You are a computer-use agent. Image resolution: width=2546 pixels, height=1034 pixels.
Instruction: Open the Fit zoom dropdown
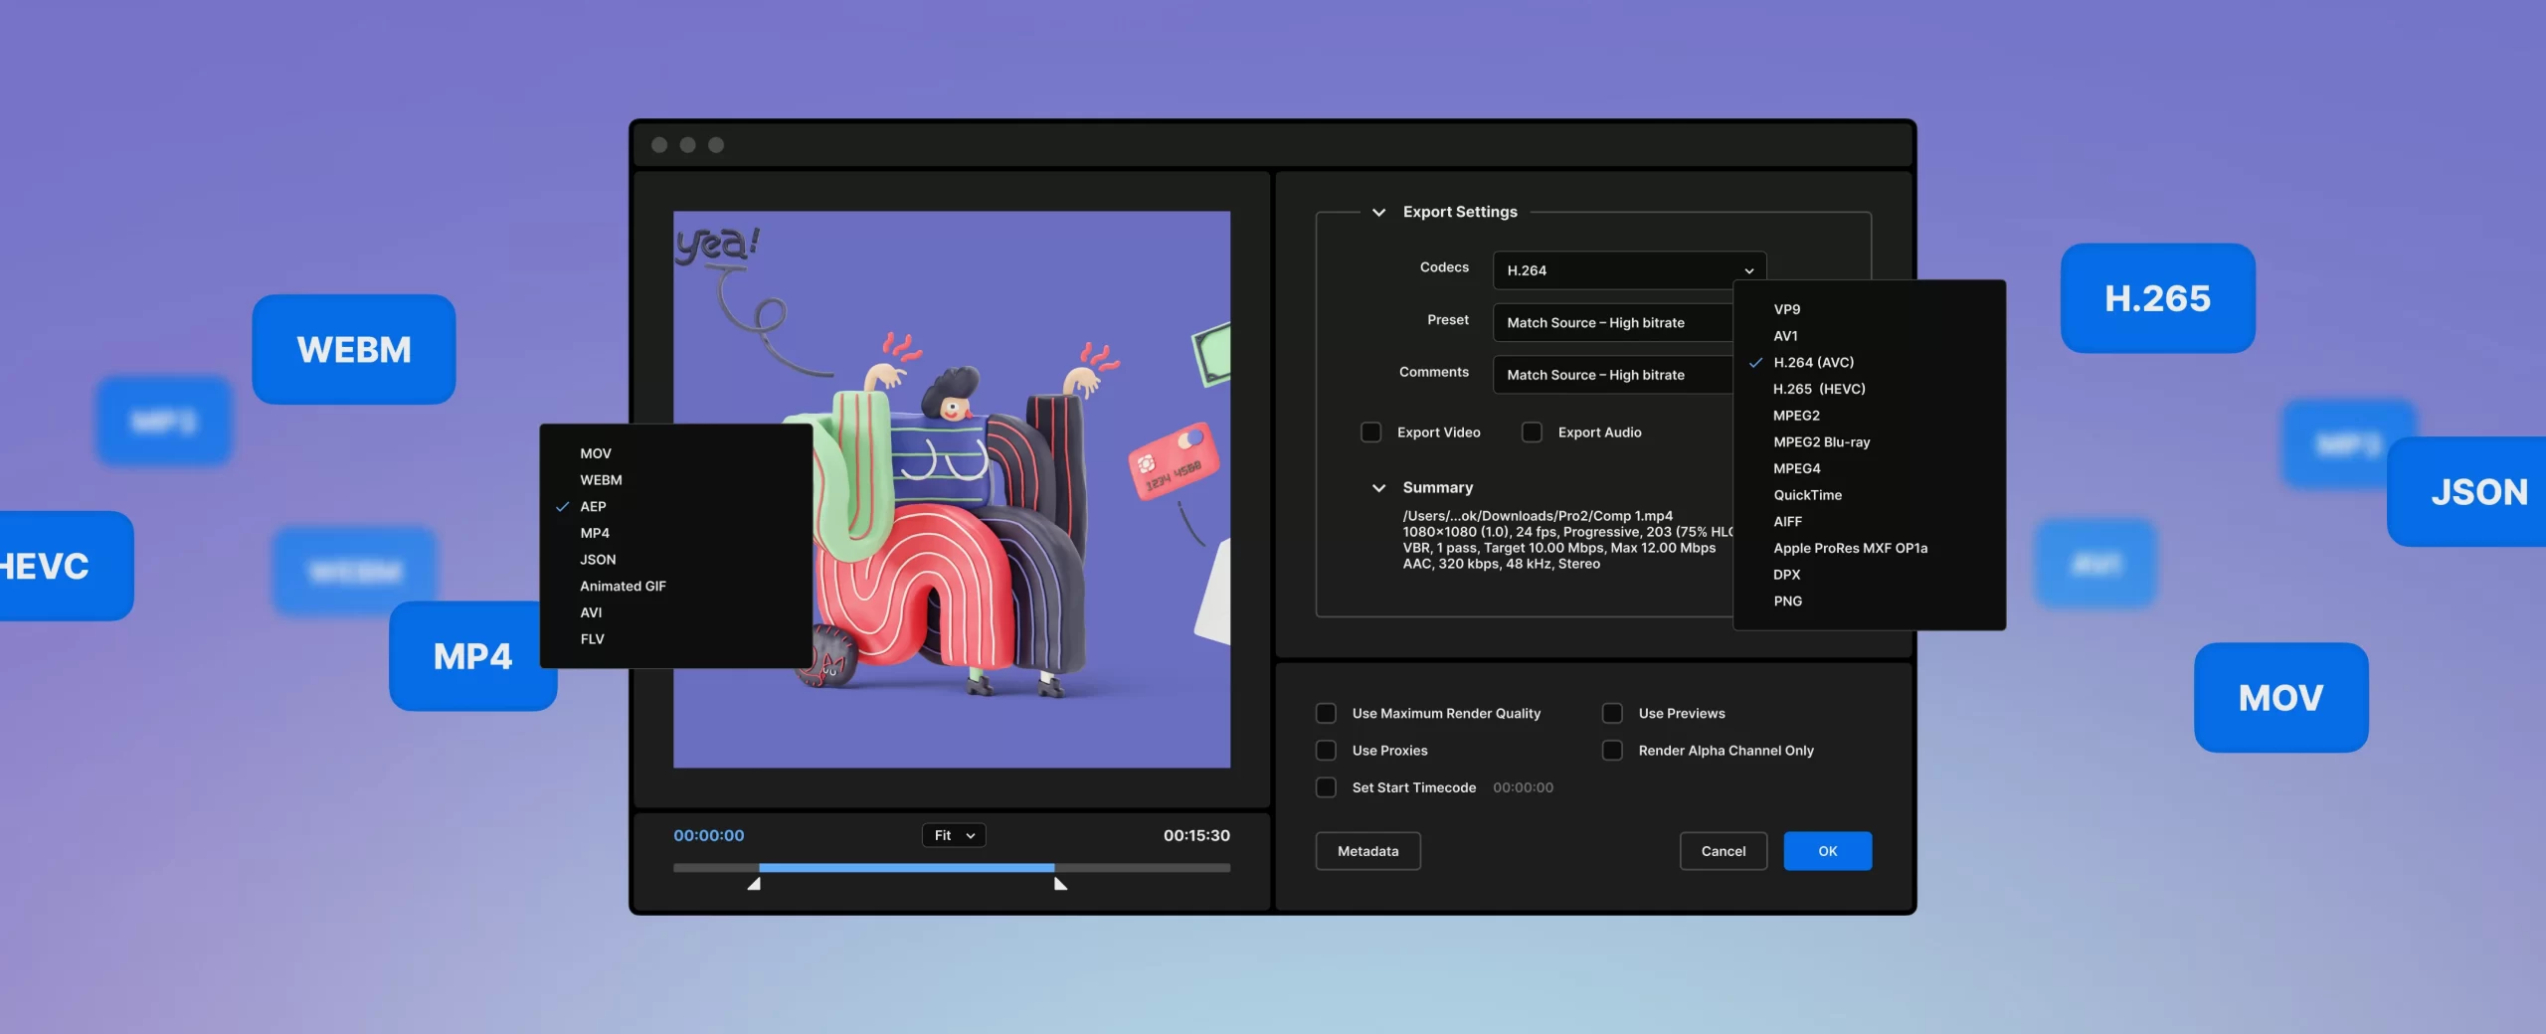954,835
